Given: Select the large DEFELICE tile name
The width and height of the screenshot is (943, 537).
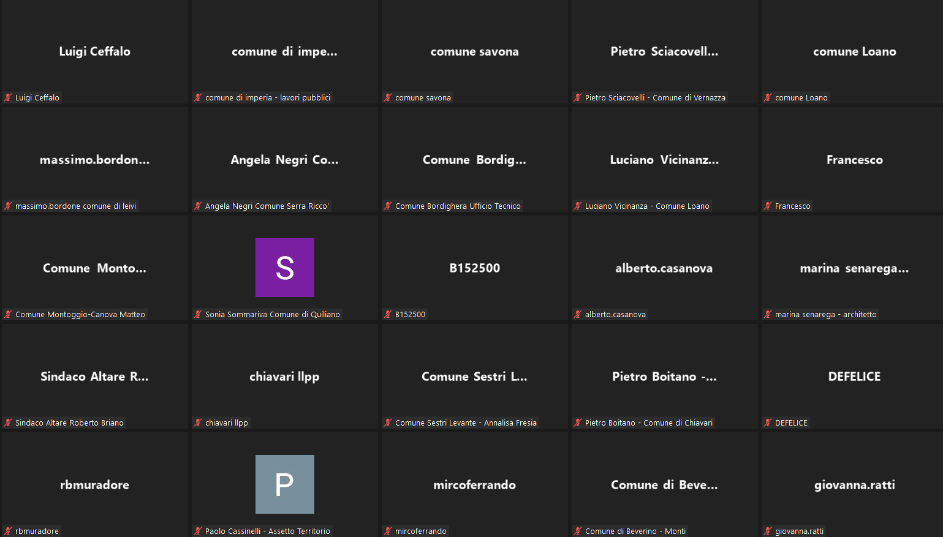Looking at the screenshot, I should point(855,377).
